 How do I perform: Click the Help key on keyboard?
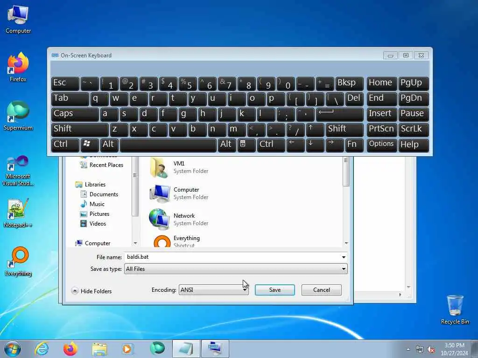414,145
